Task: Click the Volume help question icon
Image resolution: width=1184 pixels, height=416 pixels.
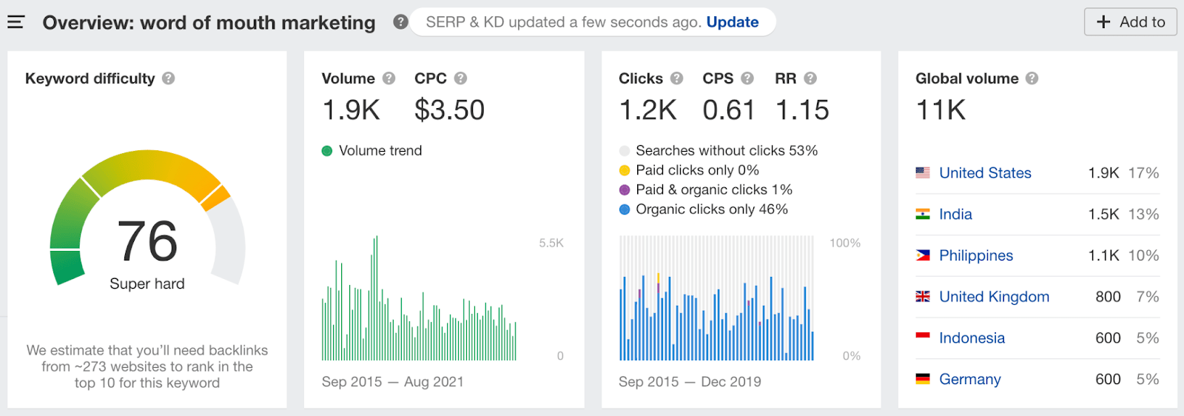Action: click(x=388, y=78)
